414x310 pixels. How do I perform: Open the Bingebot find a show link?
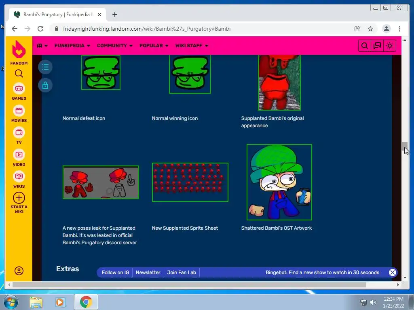click(322, 272)
